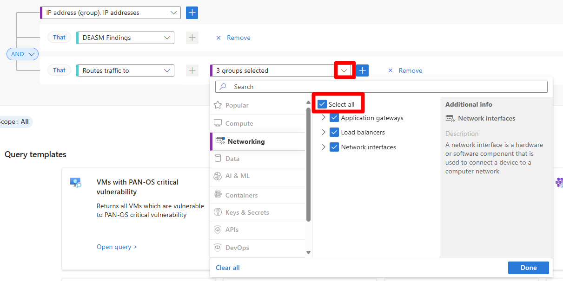The width and height of the screenshot is (563, 281).
Task: Click the Popular star icon
Action: pyautogui.click(x=218, y=105)
